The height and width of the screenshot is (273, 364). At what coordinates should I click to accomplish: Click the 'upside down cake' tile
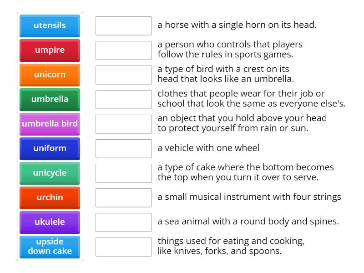pos(50,247)
